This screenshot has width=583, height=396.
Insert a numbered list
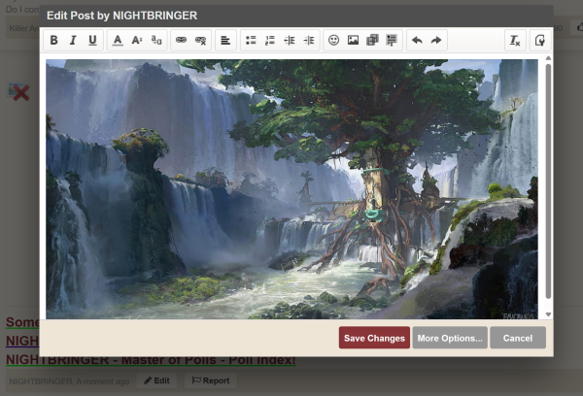pyautogui.click(x=270, y=41)
